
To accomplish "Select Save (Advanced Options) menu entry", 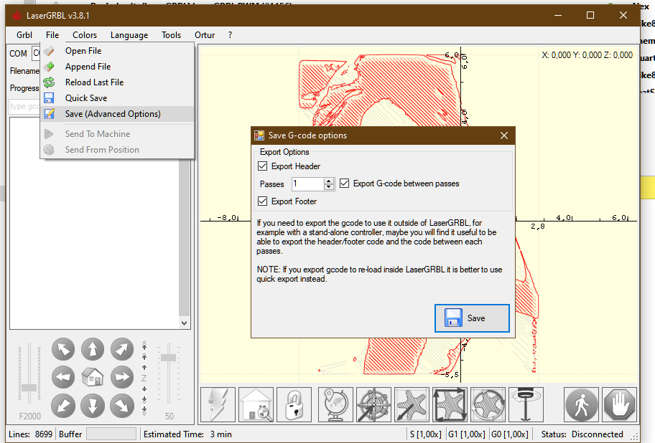I will click(117, 114).
